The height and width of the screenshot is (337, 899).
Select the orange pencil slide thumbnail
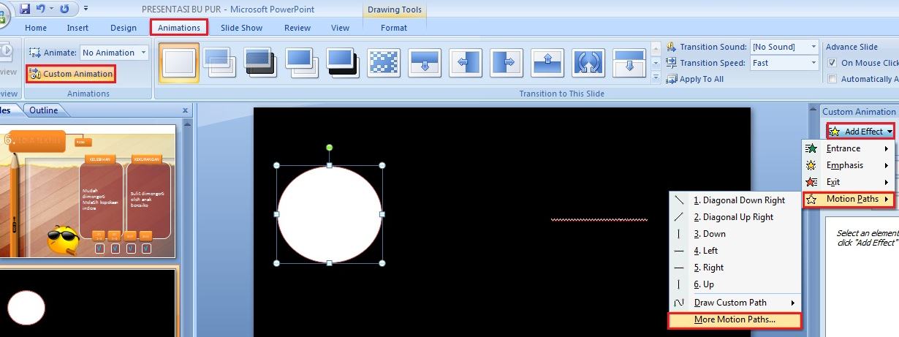tap(88, 191)
